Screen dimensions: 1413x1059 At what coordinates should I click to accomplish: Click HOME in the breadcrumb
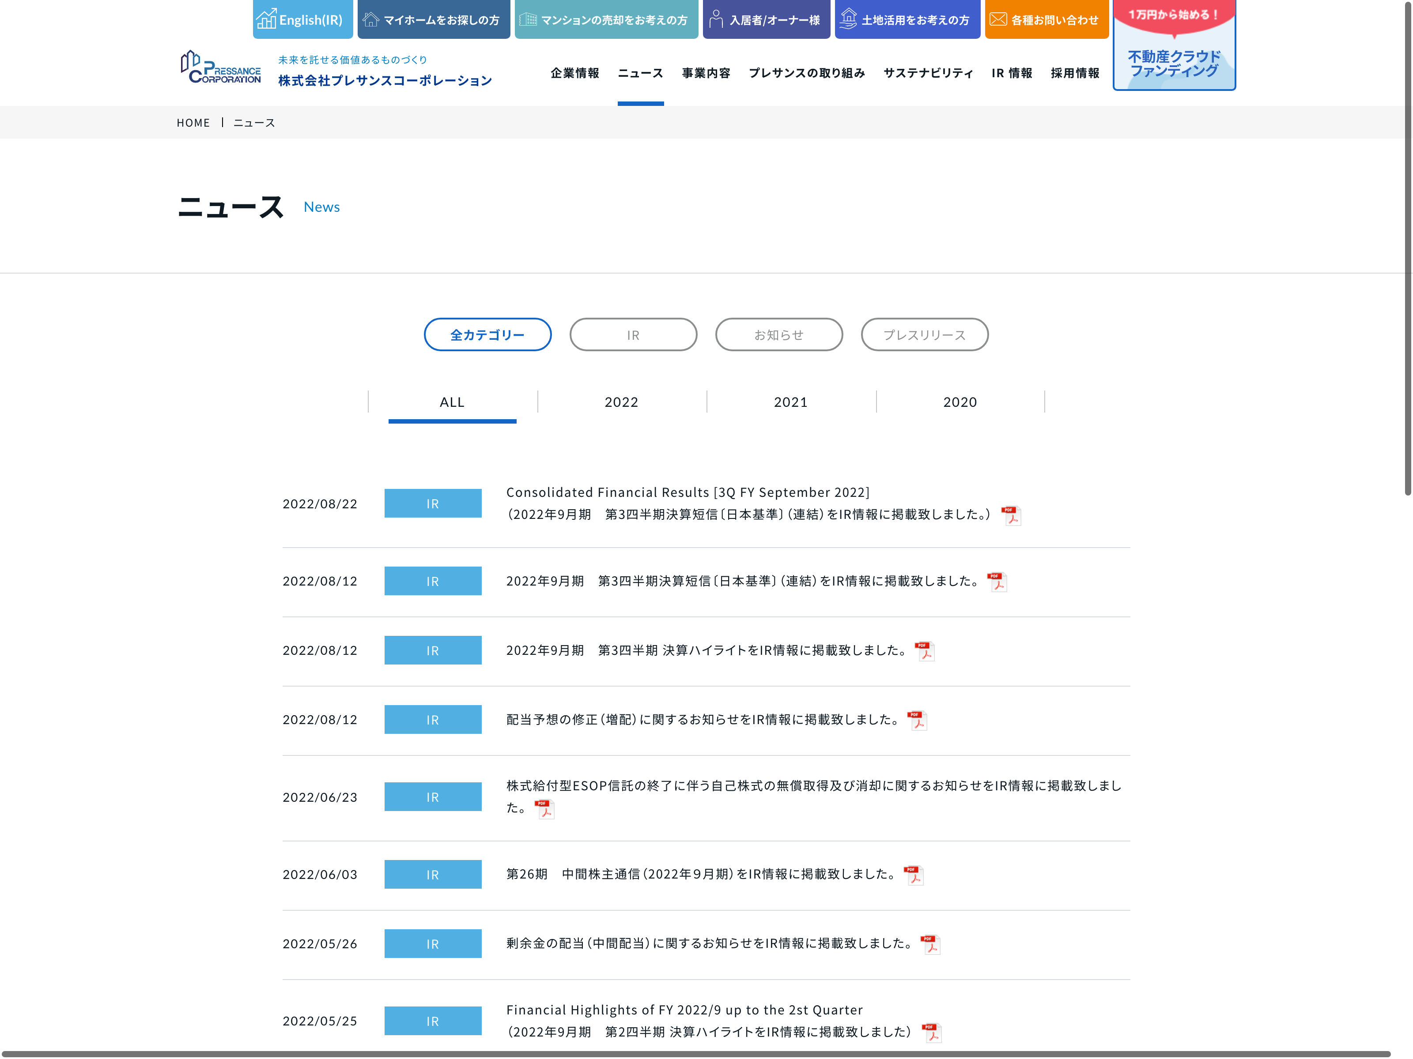pos(193,123)
